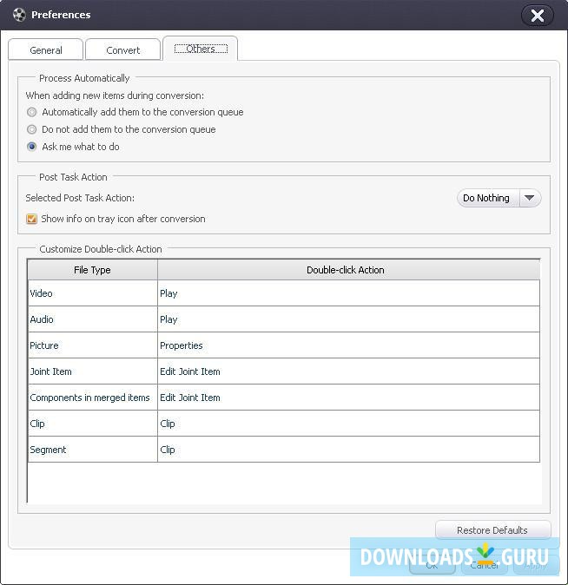Select the Audio file type row
This screenshot has height=585, width=568.
point(93,319)
